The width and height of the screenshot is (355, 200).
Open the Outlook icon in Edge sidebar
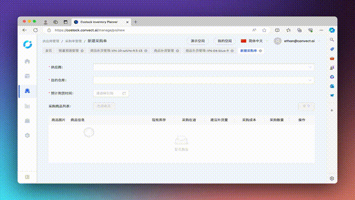click(x=332, y=86)
